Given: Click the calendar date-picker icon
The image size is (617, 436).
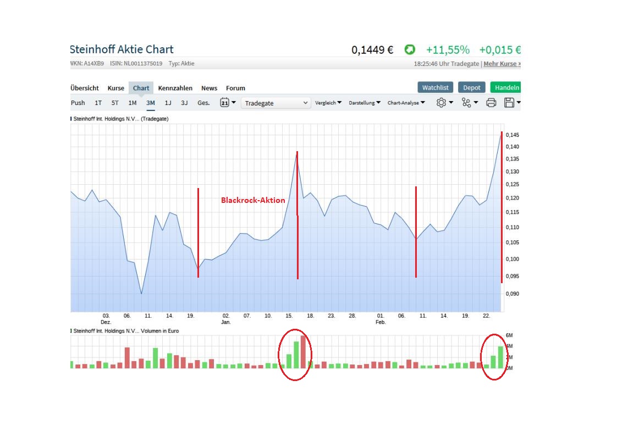Looking at the screenshot, I should (x=224, y=103).
